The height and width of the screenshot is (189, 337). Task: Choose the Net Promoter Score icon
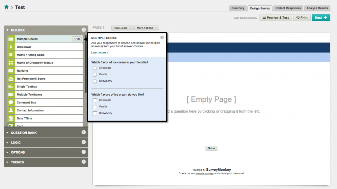tap(11, 79)
